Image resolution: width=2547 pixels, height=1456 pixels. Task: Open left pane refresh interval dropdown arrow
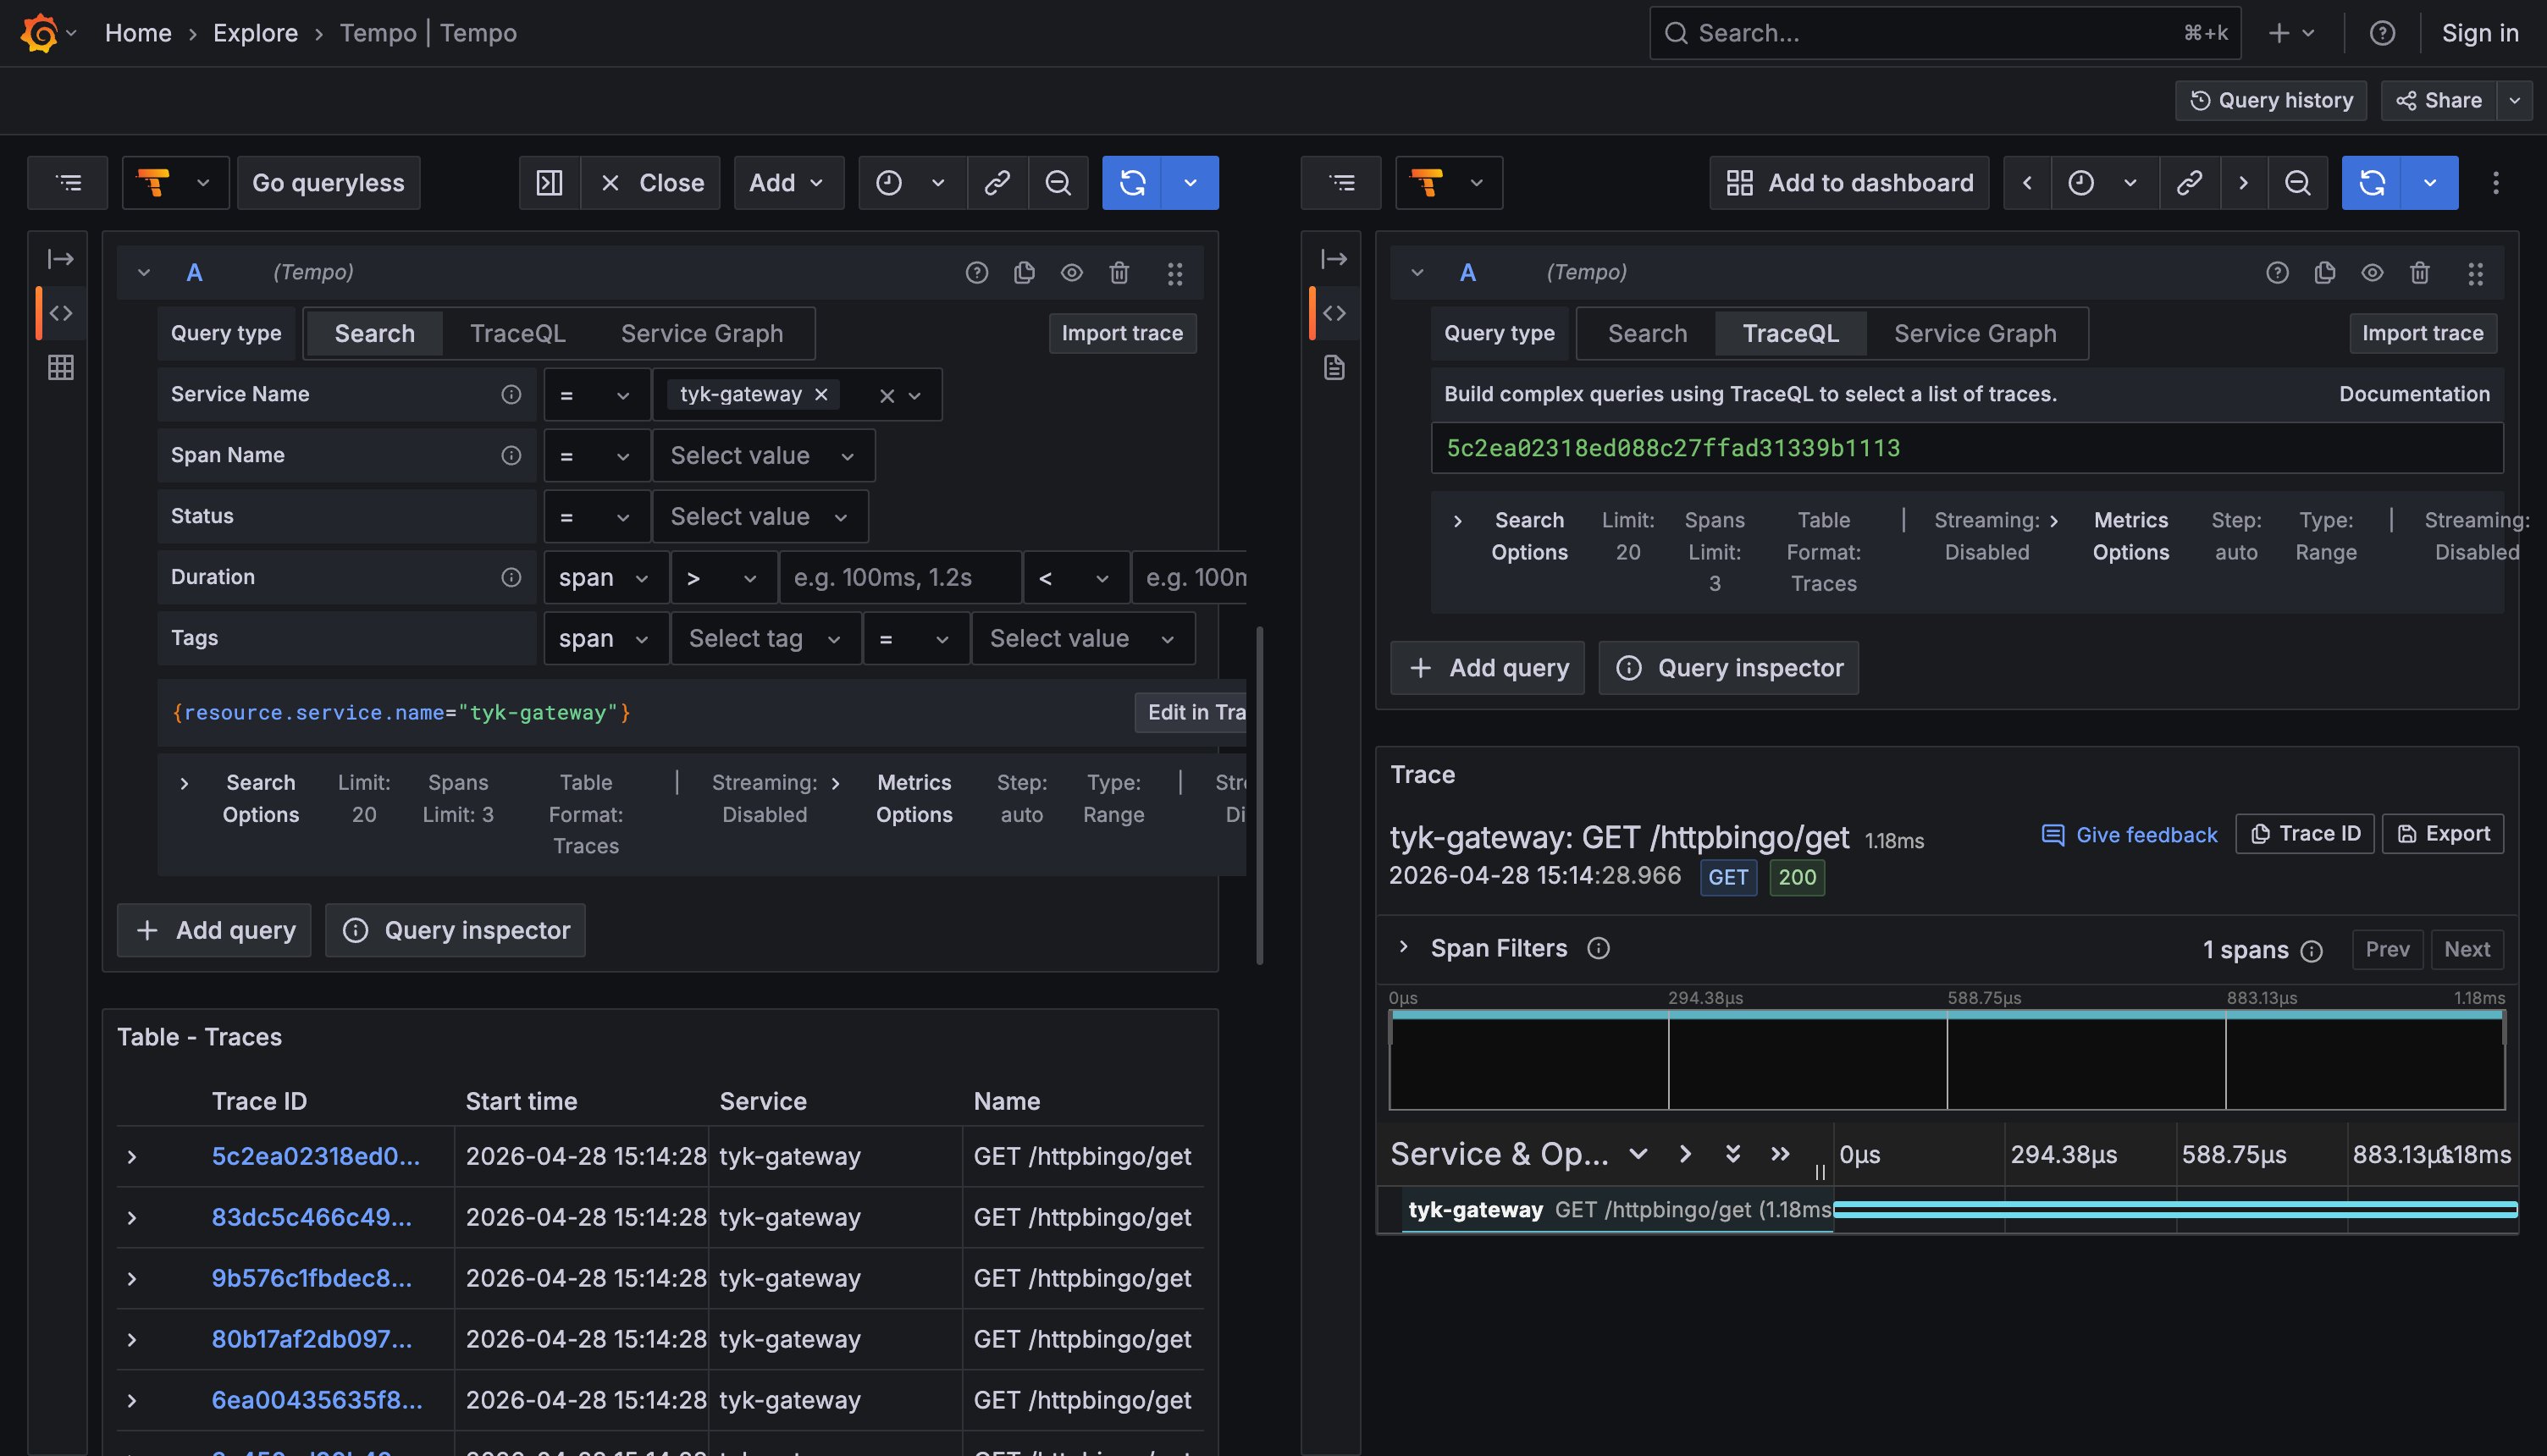click(1190, 183)
